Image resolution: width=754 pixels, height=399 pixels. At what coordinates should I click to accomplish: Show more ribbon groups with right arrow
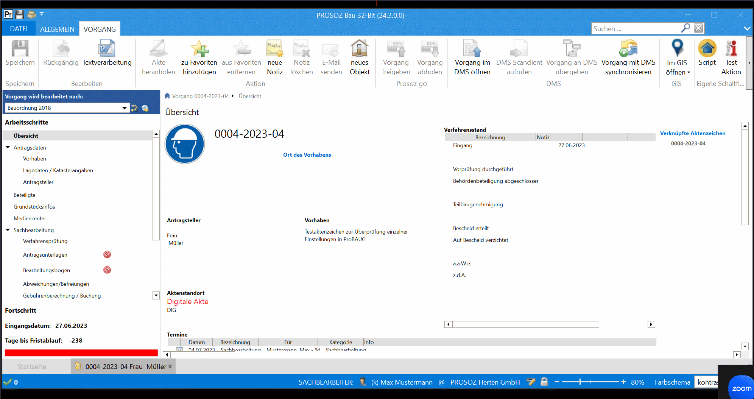pyautogui.click(x=749, y=62)
